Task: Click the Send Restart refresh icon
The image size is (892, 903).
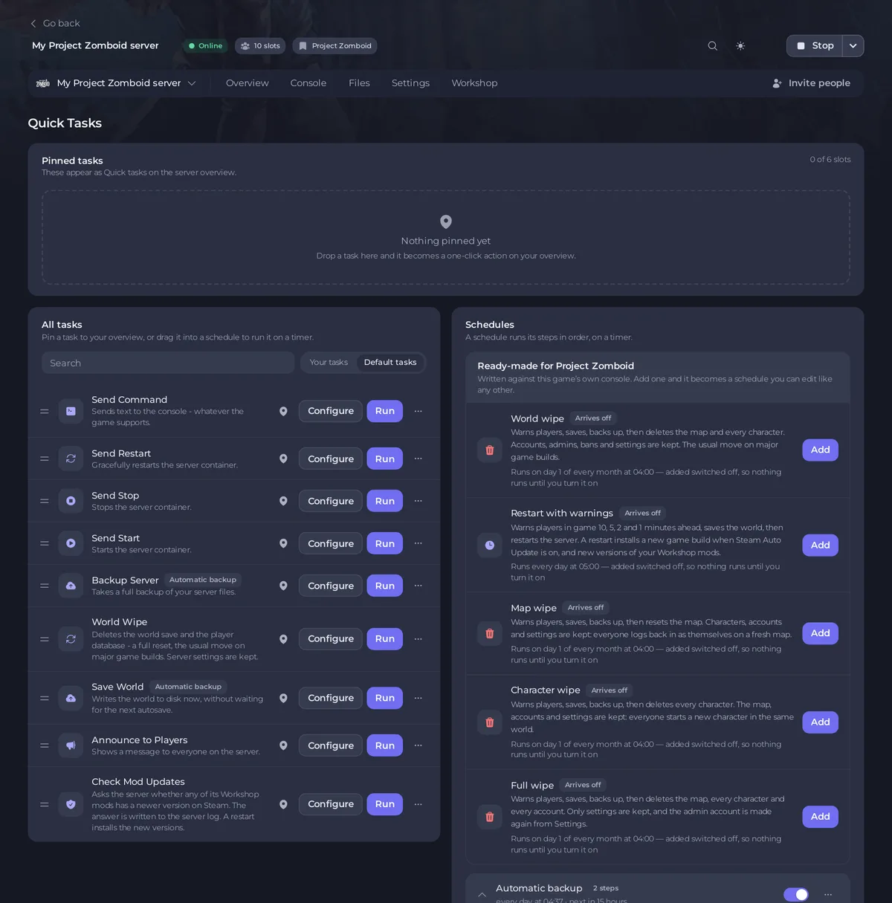Action: [x=71, y=459]
